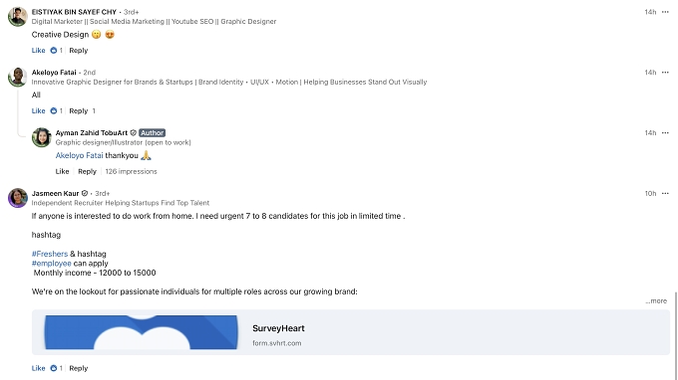The width and height of the screenshot is (678, 380).
Task: Open Akeloyo Fatai's profile picture
Action: (x=18, y=78)
